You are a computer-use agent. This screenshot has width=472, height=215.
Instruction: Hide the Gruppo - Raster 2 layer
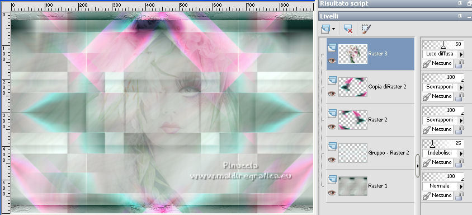point(332,160)
